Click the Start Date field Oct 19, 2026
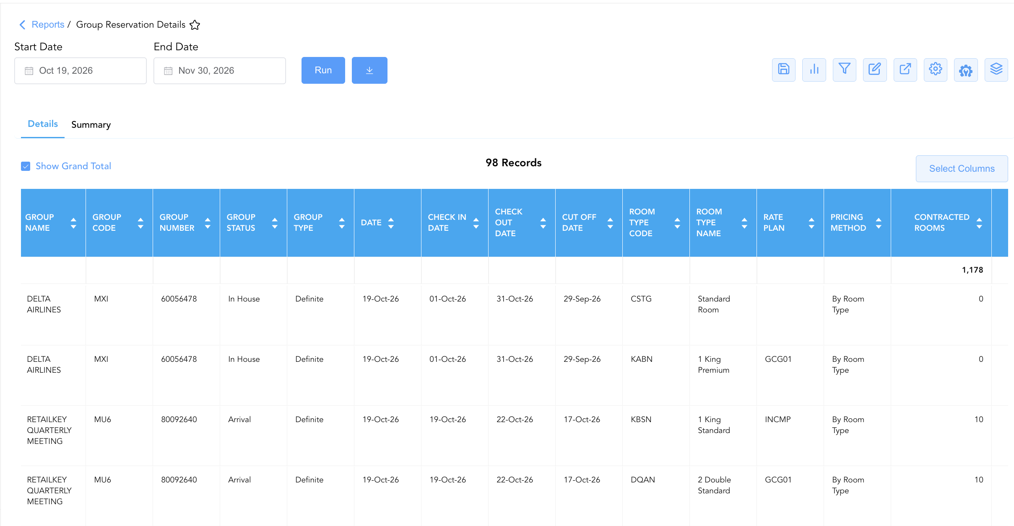This screenshot has width=1014, height=526. click(81, 71)
